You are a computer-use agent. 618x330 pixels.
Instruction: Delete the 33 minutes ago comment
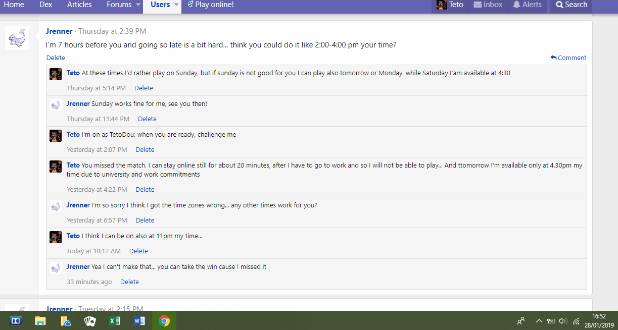point(129,282)
